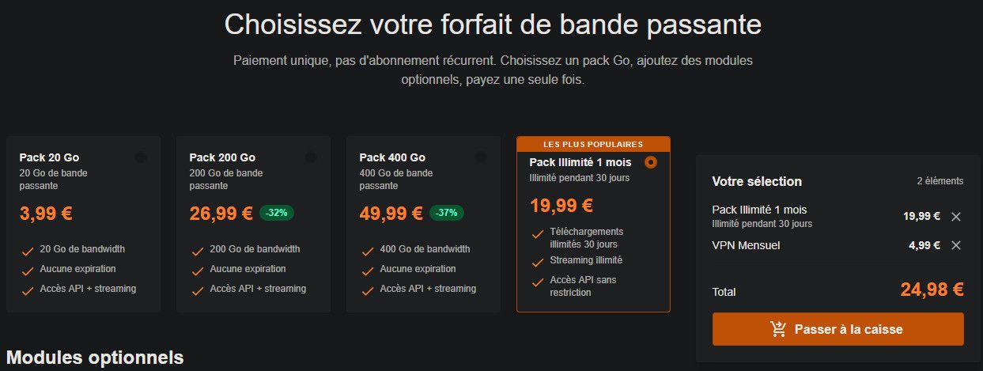The image size is (983, 371).
Task: Click the checkmark beside Accès API sans restriction
Action: (538, 282)
